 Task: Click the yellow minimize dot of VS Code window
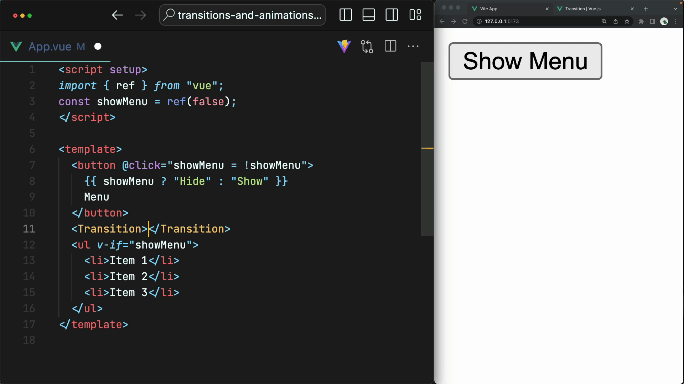click(x=22, y=16)
